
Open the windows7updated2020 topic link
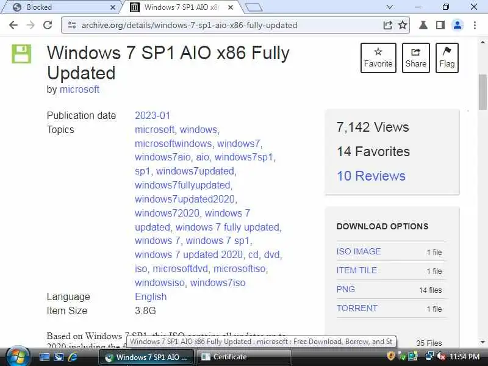(x=185, y=199)
